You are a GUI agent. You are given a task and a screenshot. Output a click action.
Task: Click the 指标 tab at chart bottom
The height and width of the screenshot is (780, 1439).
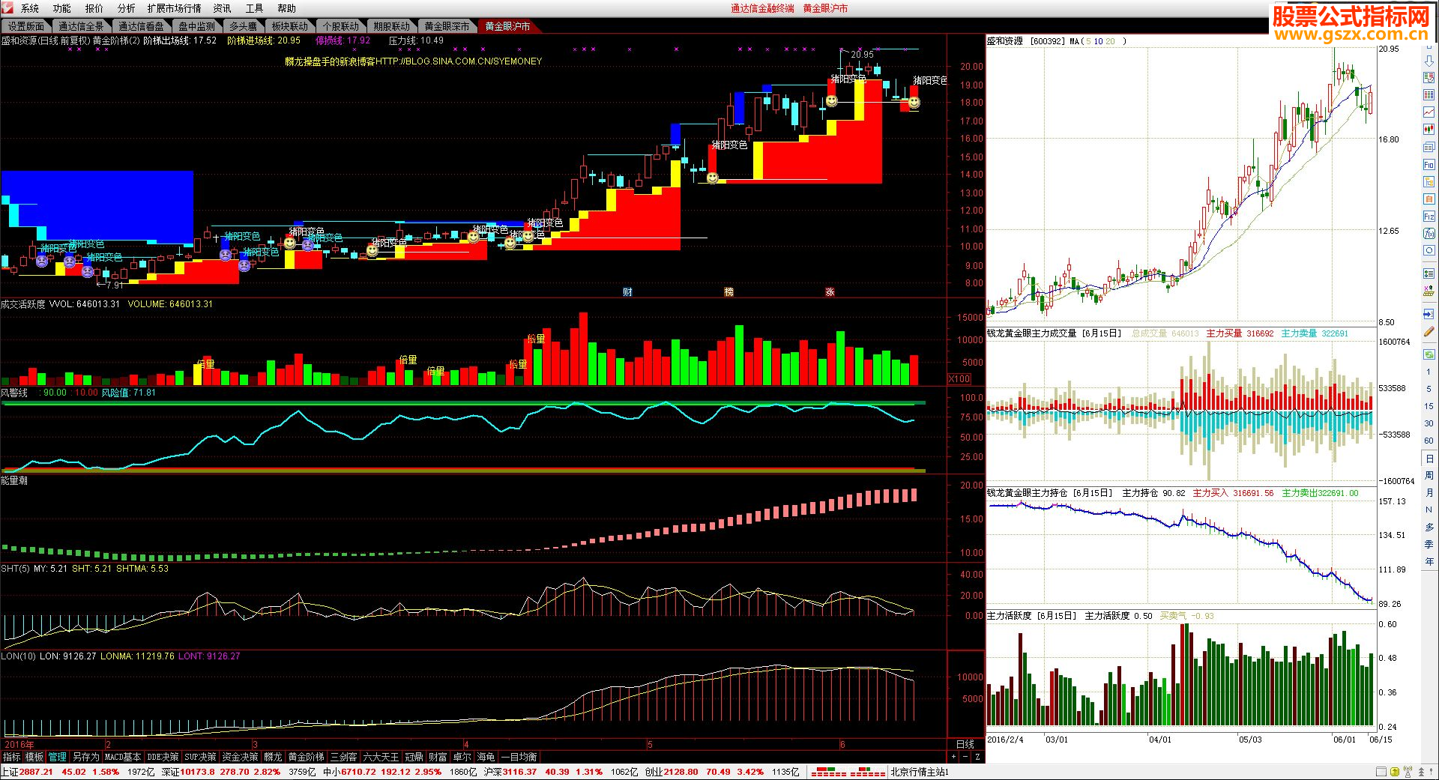[x=11, y=758]
